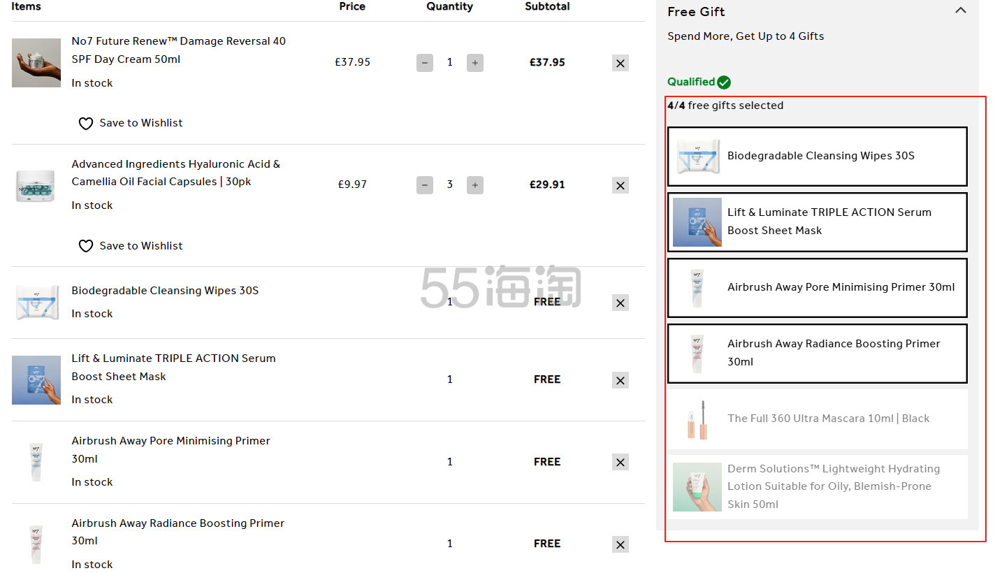Open No7 Future Renew Day Cream product page
Viewport: 1002px width, 573px height.
point(178,50)
